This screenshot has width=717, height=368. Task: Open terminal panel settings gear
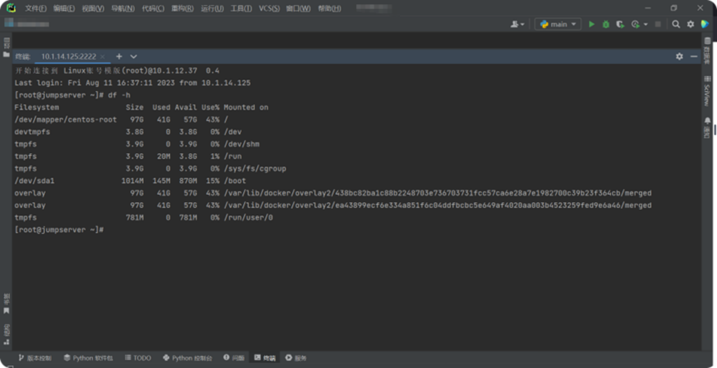click(x=679, y=56)
